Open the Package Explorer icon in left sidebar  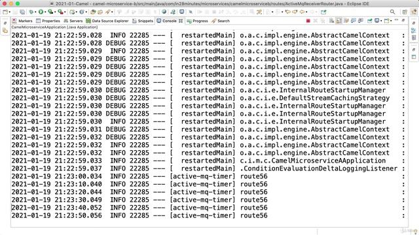click(x=5, y=31)
